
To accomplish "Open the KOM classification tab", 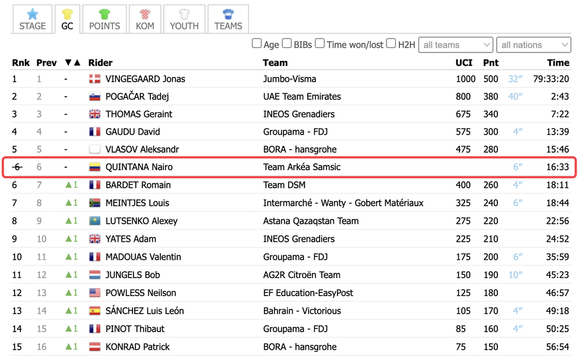I will pos(145,19).
